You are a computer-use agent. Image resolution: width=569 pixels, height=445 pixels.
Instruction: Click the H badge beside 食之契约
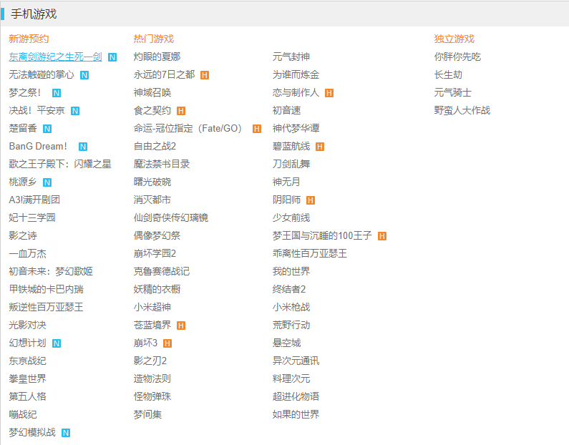(x=181, y=111)
